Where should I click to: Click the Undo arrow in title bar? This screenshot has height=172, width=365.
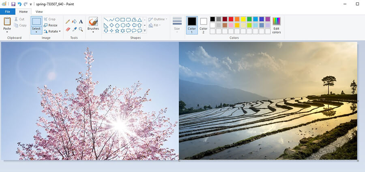coord(19,4)
